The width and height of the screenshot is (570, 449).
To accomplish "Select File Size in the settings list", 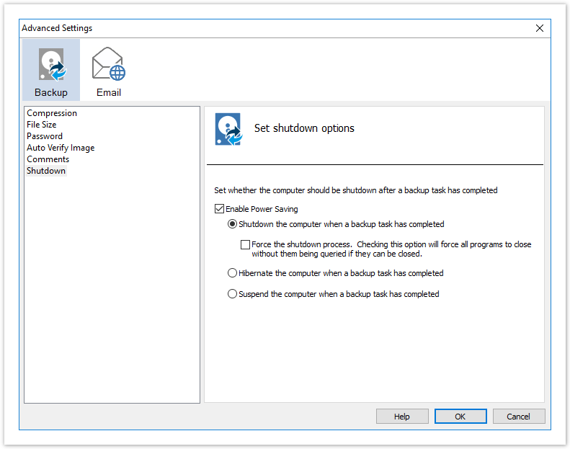I will (x=42, y=125).
